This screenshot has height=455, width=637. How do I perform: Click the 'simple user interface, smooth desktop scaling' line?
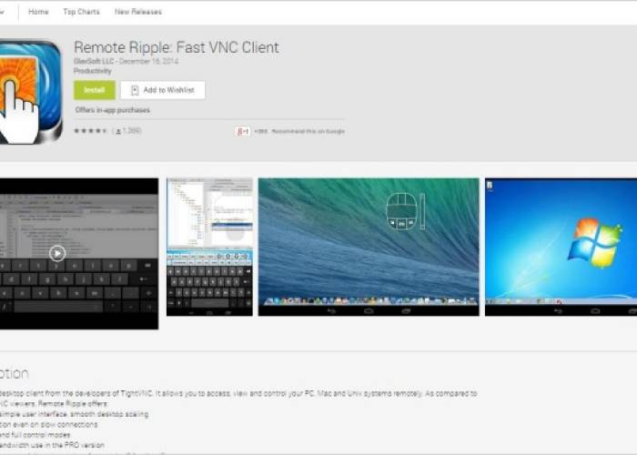pos(75,414)
